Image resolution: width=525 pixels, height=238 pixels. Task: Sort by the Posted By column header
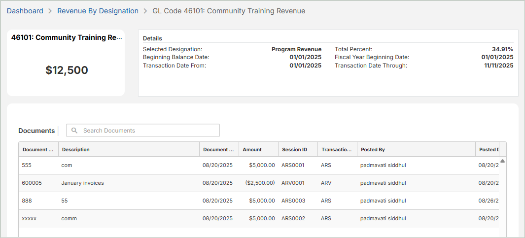pos(373,149)
